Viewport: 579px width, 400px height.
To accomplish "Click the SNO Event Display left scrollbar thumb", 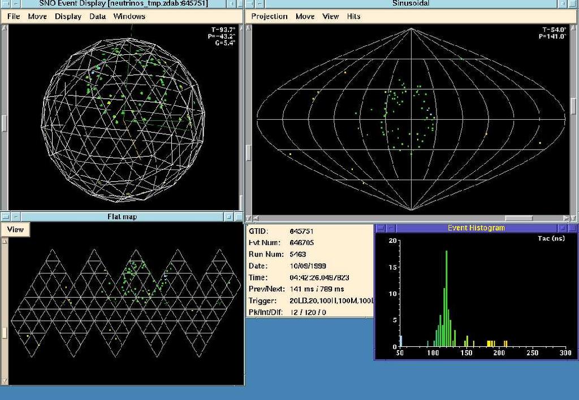I will (x=5, y=123).
